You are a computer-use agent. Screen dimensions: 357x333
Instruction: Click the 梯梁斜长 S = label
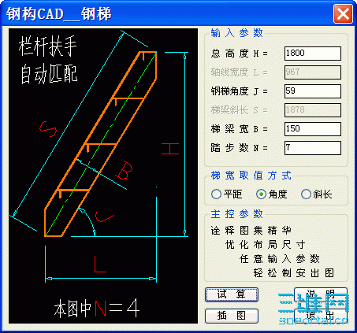click(240, 110)
